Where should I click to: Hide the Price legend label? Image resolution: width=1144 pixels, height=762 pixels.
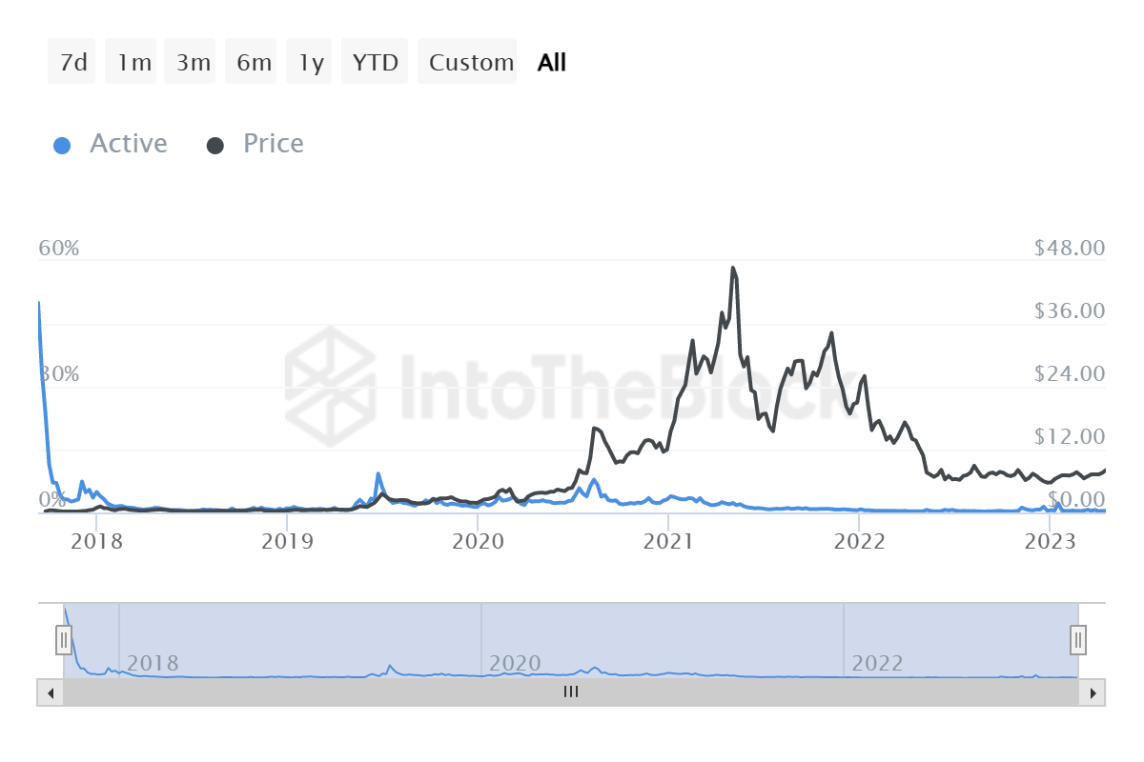(274, 144)
